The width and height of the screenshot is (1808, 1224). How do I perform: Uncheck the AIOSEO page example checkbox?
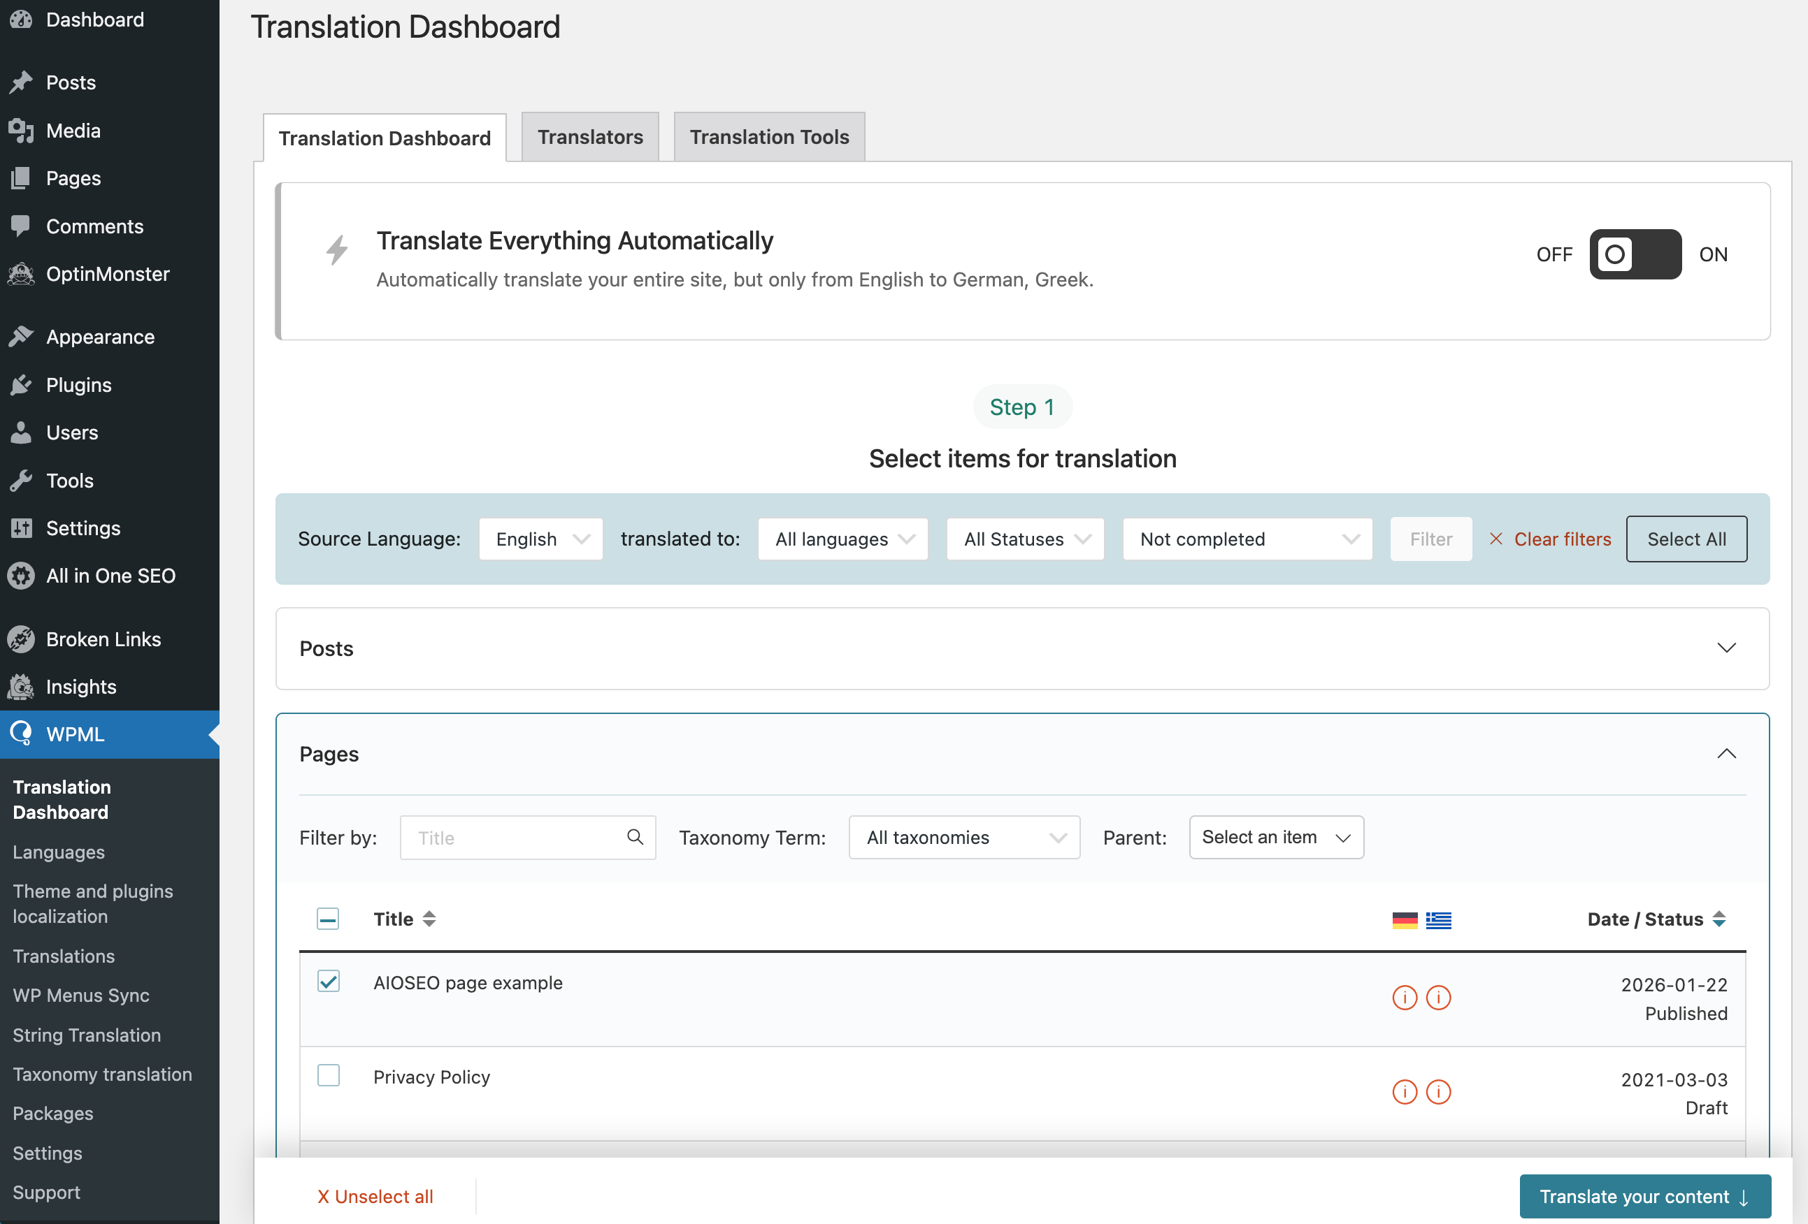(x=329, y=982)
